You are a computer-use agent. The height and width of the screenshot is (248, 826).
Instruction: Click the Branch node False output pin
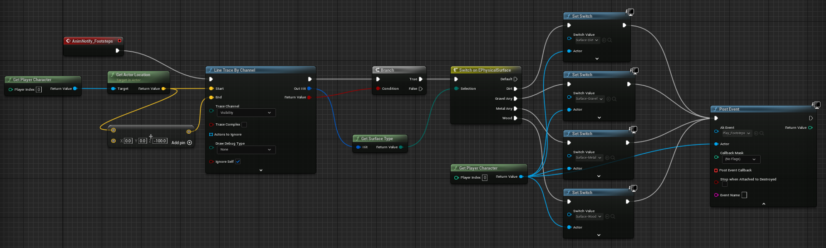(x=421, y=89)
